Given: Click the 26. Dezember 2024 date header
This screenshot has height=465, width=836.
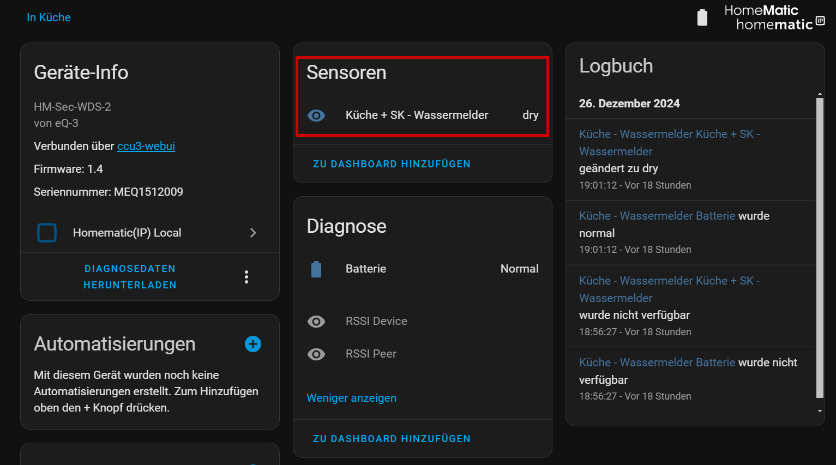Looking at the screenshot, I should [x=629, y=104].
